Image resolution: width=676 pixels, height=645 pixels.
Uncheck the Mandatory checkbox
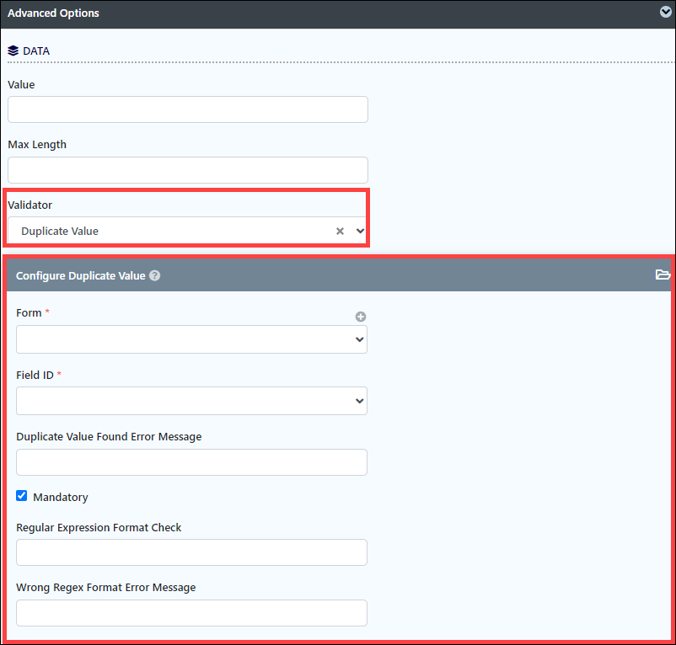[x=22, y=496]
